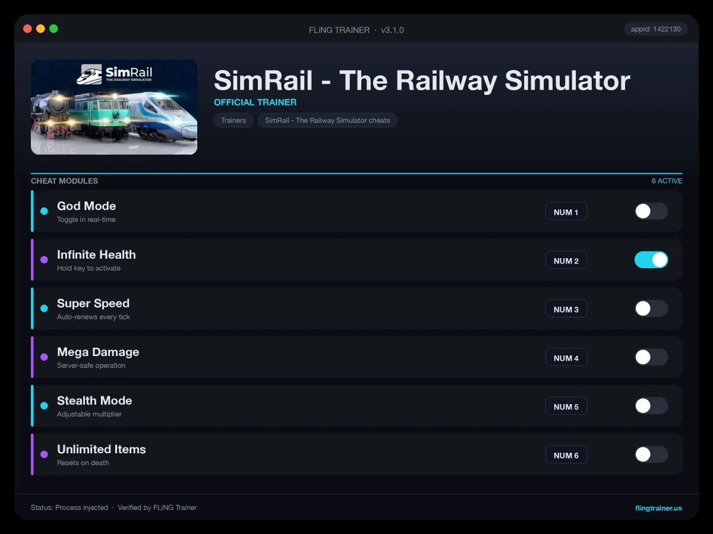Disable the Infinite Health toggle
Viewport: 713px width, 534px height.
(651, 260)
